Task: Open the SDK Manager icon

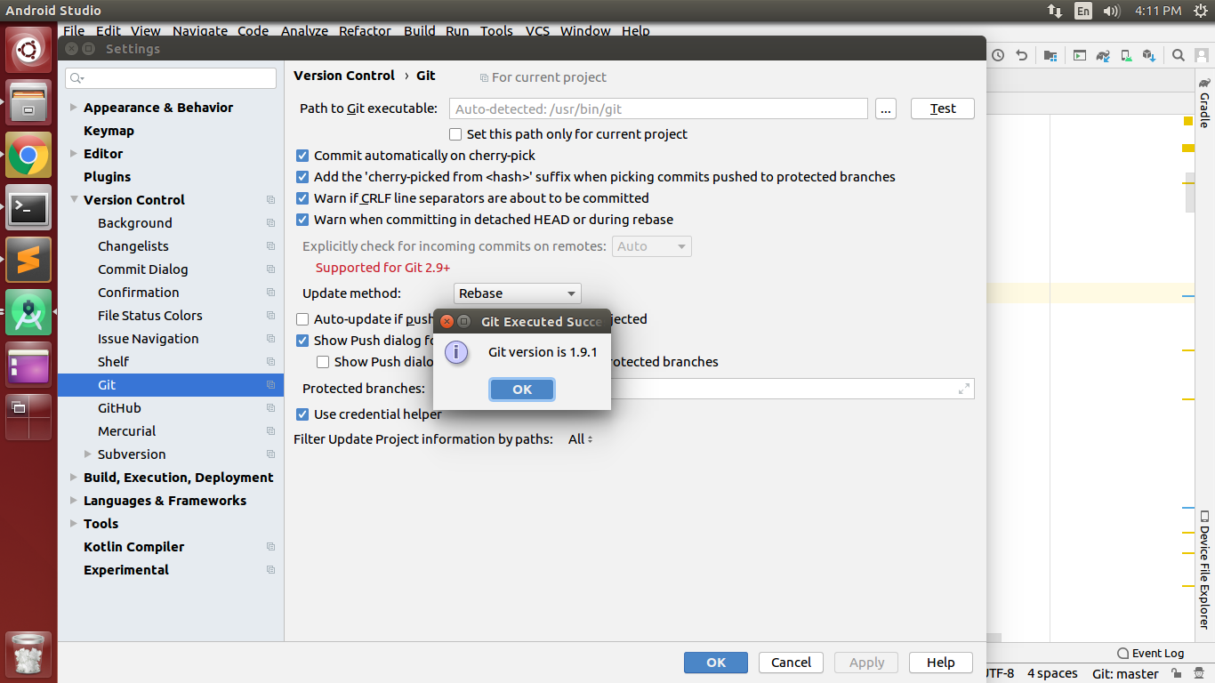Action: pos(1150,55)
